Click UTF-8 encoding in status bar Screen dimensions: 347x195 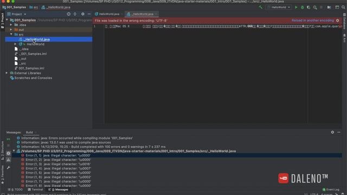pos(314,194)
